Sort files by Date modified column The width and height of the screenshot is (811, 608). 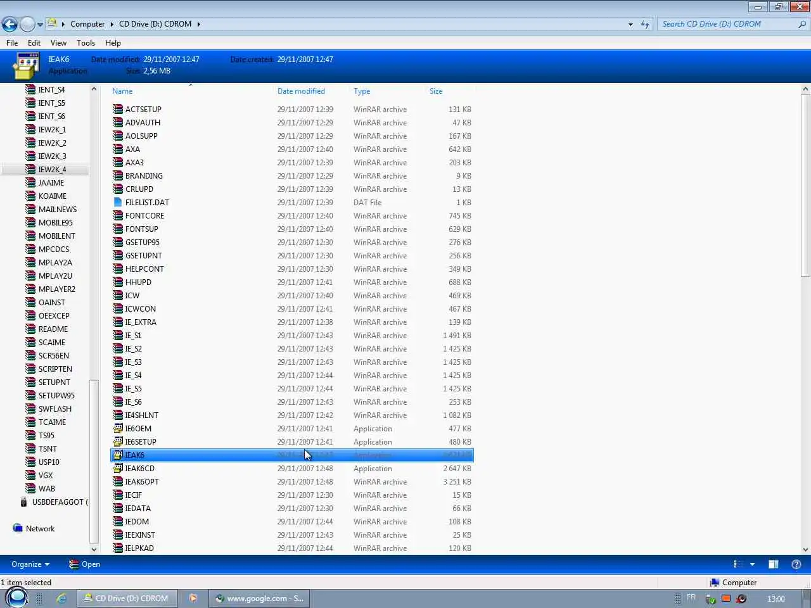click(301, 91)
